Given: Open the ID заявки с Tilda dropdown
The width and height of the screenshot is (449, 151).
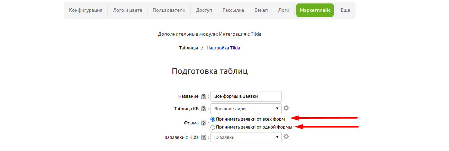Looking at the screenshot, I should 246,137.
